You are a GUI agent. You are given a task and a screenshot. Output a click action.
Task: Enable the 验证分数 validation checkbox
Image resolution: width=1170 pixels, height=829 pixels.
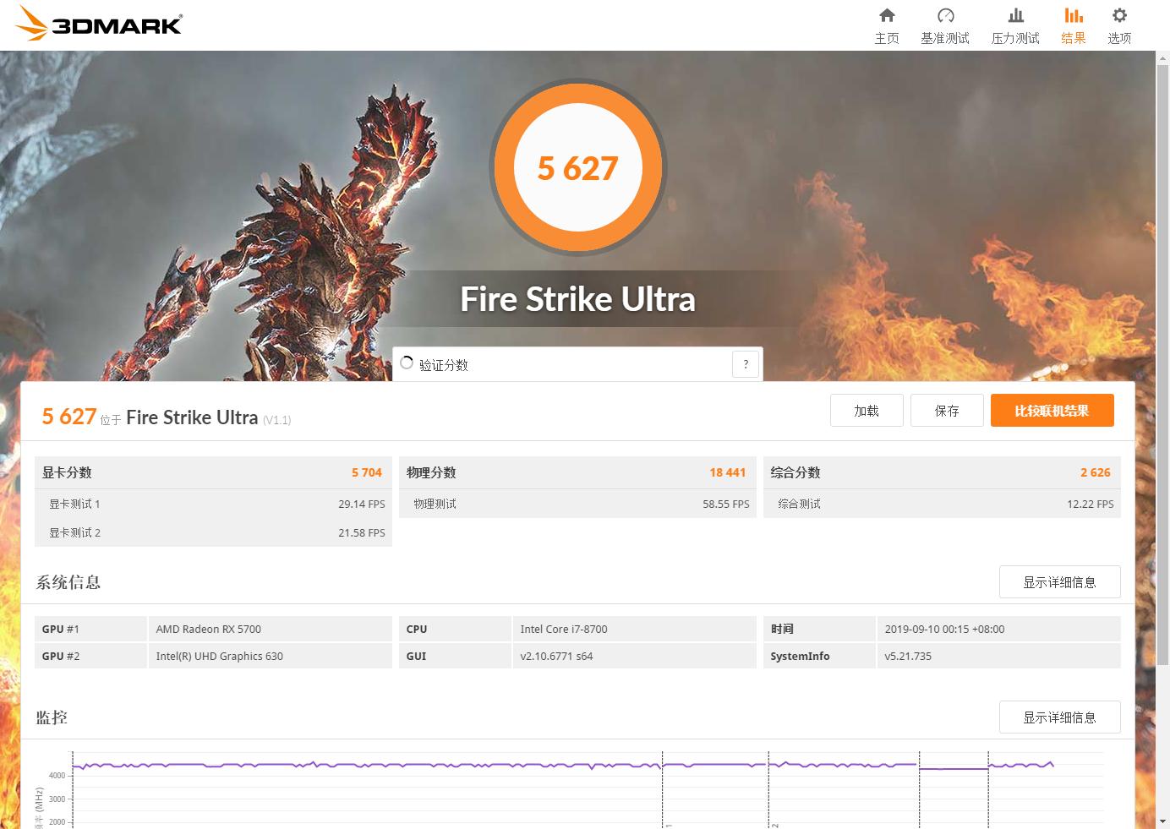click(407, 362)
